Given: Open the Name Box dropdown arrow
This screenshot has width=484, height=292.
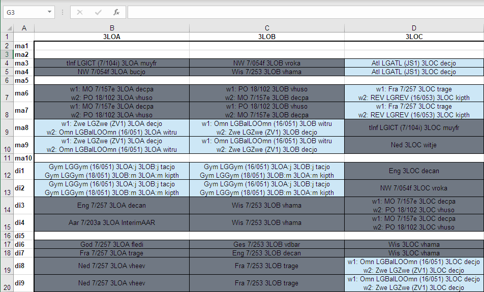Looking at the screenshot, I should (49, 12).
